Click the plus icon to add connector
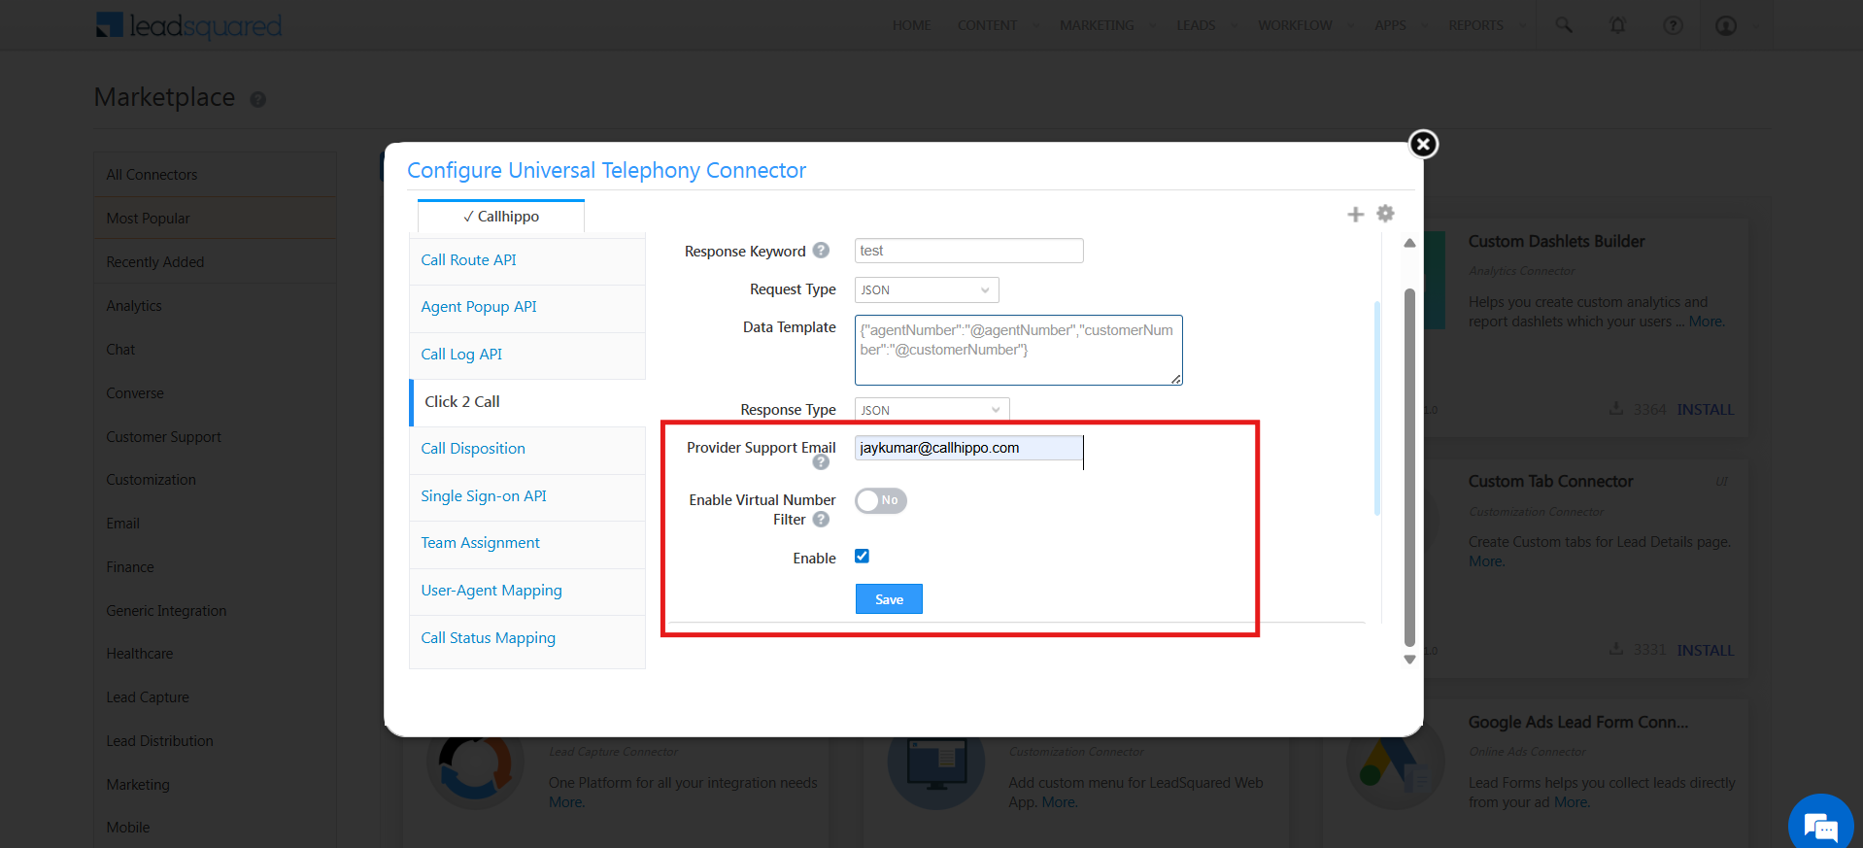Screen dimensions: 1863x848 click(1356, 215)
